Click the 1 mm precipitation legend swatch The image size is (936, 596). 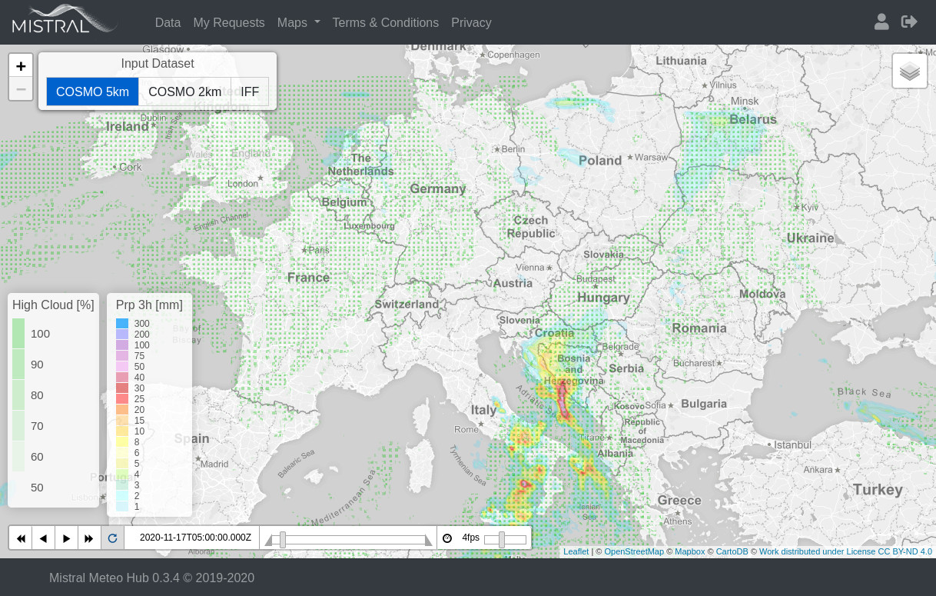click(x=122, y=507)
